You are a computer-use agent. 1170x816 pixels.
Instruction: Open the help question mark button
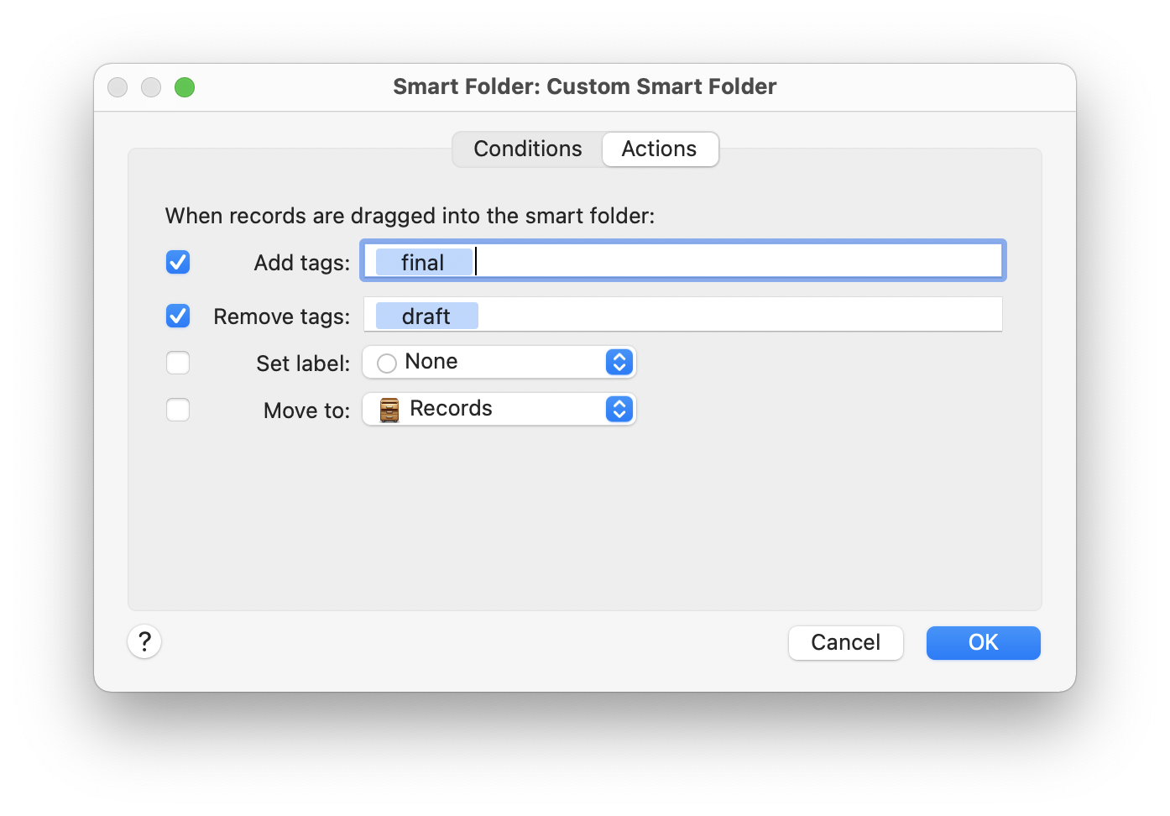[144, 642]
